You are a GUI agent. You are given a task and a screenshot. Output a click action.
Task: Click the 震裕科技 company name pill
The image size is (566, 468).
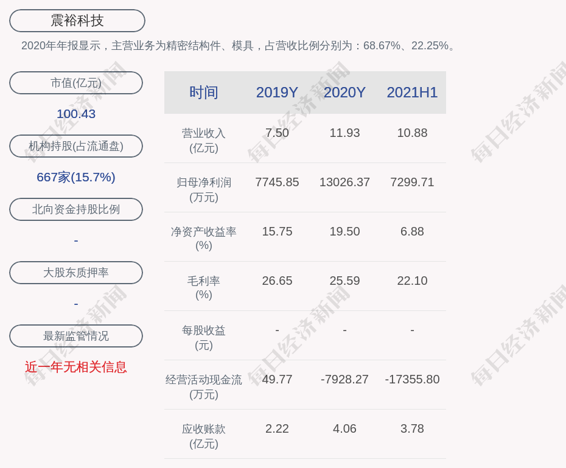tap(77, 21)
